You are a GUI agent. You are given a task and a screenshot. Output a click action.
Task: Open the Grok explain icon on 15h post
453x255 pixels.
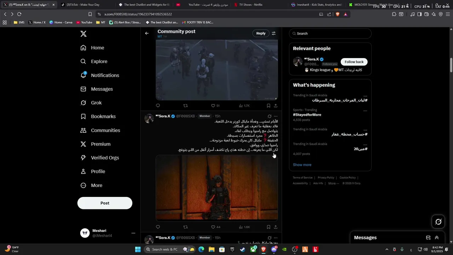point(269,116)
